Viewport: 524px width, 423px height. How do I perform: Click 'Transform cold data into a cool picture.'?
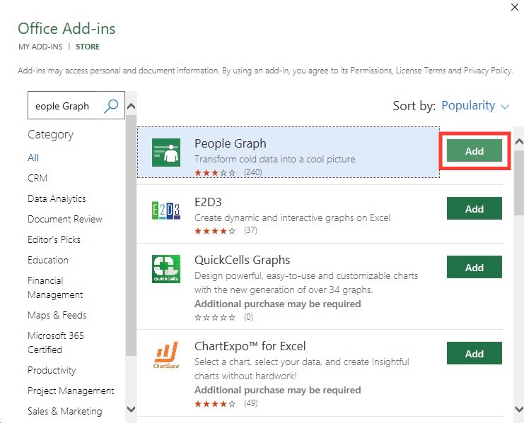(x=276, y=159)
